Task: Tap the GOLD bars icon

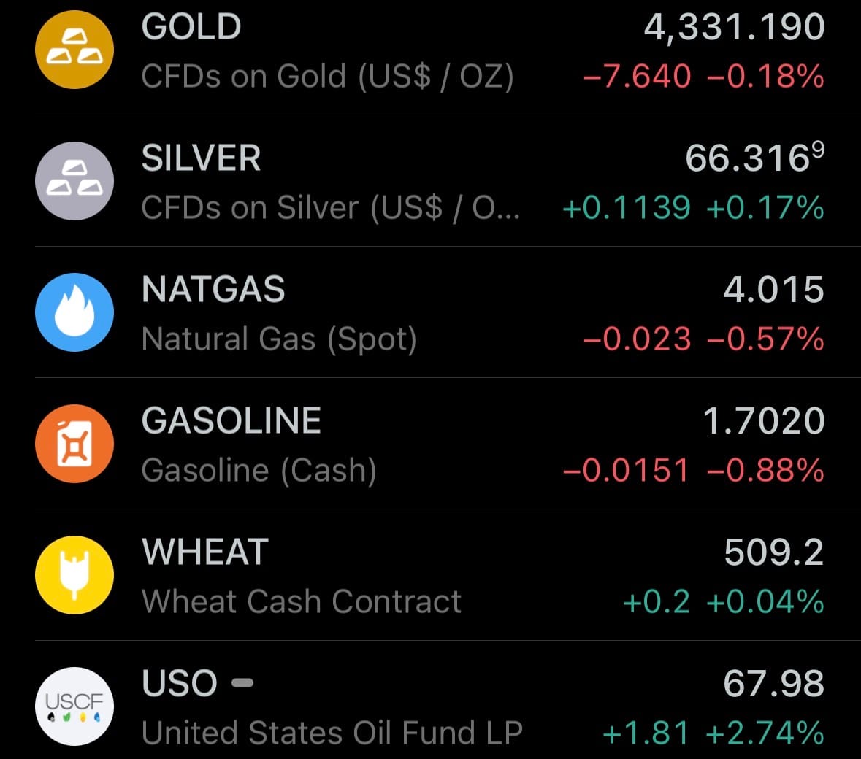Action: pyautogui.click(x=74, y=50)
